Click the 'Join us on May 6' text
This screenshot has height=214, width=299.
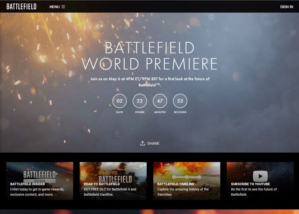tap(149, 82)
